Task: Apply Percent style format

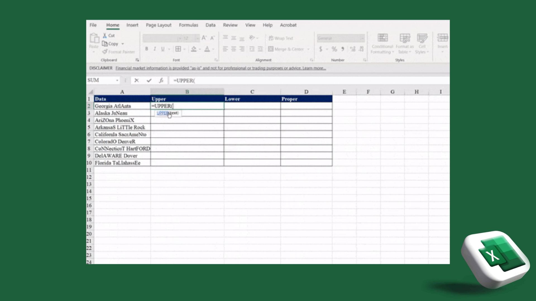Action: pos(334,49)
